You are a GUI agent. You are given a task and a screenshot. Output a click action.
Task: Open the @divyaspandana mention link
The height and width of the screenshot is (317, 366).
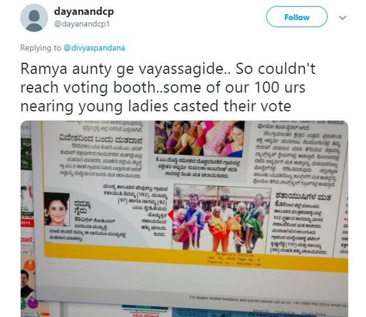[94, 48]
